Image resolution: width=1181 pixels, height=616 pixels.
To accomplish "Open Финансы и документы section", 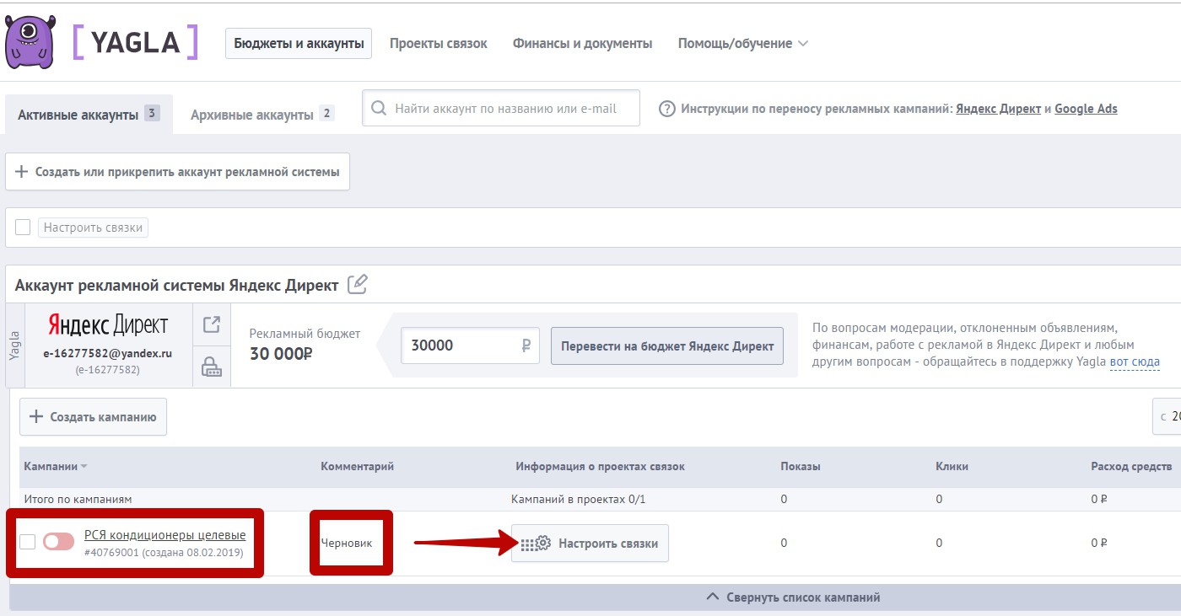I will click(x=582, y=43).
